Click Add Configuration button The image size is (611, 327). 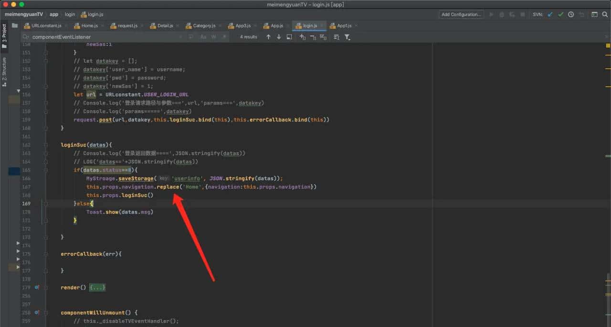pyautogui.click(x=461, y=14)
